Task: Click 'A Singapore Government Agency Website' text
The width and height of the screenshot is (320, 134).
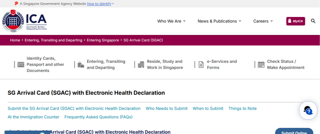Action: (53, 4)
